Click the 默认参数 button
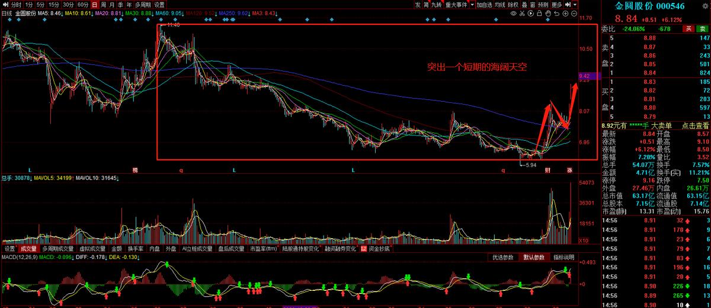The height and width of the screenshot is (308, 711). [x=533, y=257]
